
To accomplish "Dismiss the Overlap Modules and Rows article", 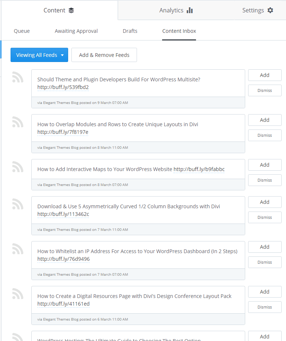I will pyautogui.click(x=265, y=135).
